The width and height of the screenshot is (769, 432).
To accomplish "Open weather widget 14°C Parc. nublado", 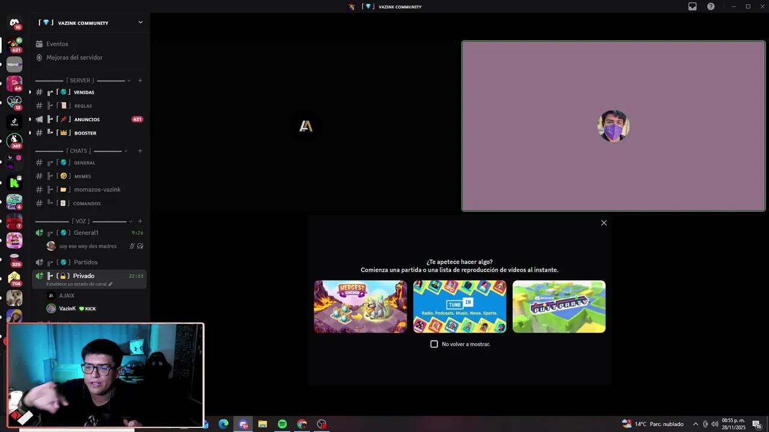I will click(x=652, y=424).
